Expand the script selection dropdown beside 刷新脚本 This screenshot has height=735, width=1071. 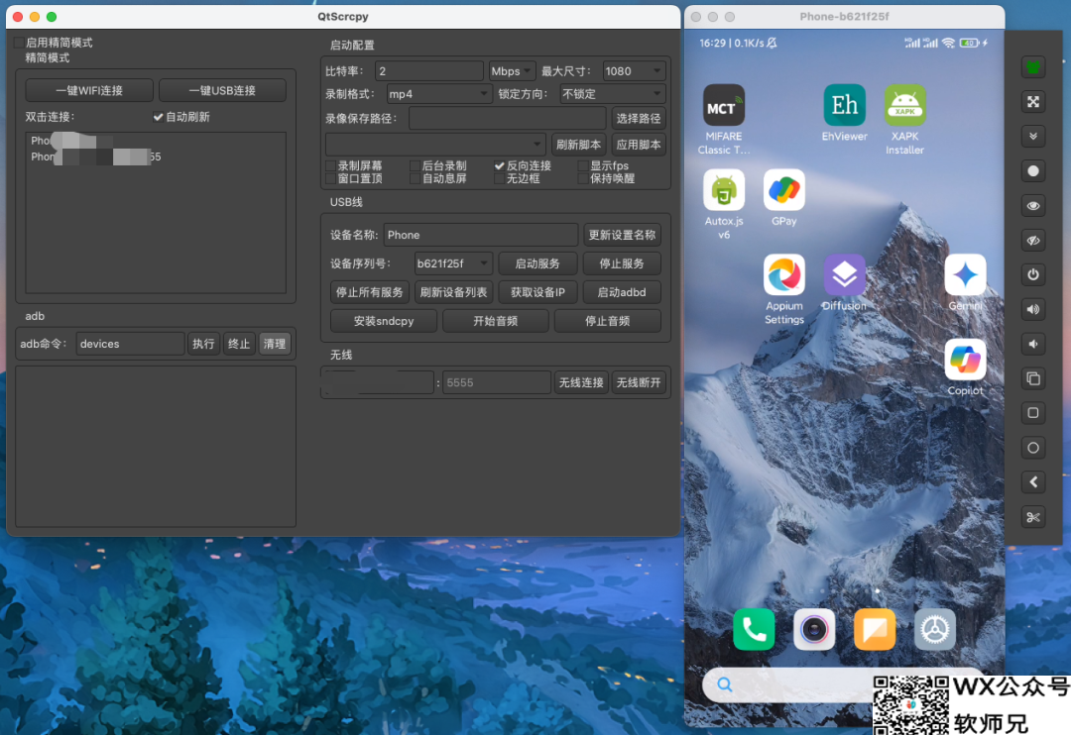(435, 145)
